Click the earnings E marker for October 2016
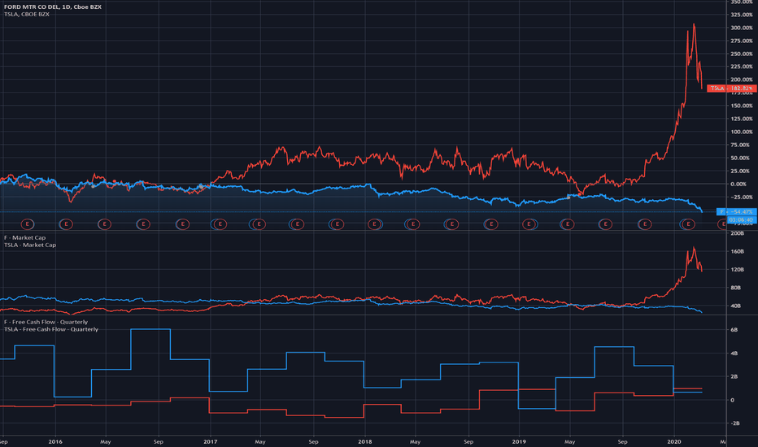This screenshot has height=447, width=758. 182,224
